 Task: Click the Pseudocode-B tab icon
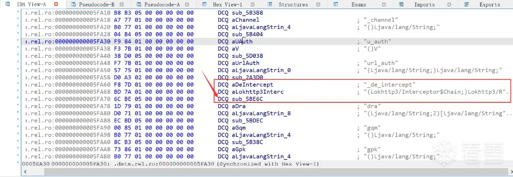tap(74, 4)
